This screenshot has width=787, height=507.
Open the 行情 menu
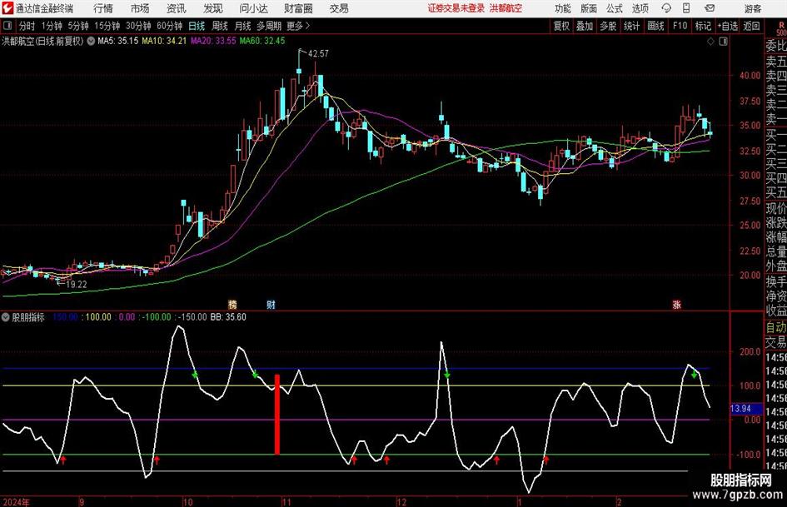point(103,8)
